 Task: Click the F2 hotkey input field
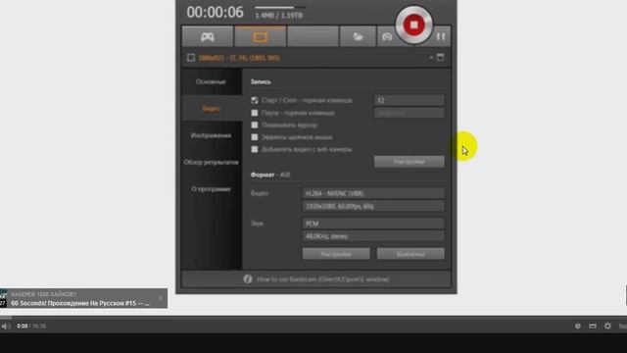(x=410, y=100)
